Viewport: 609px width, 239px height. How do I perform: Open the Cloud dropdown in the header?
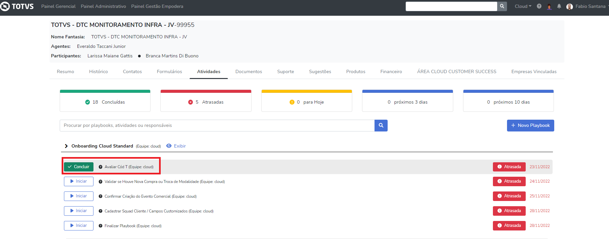coord(523,6)
